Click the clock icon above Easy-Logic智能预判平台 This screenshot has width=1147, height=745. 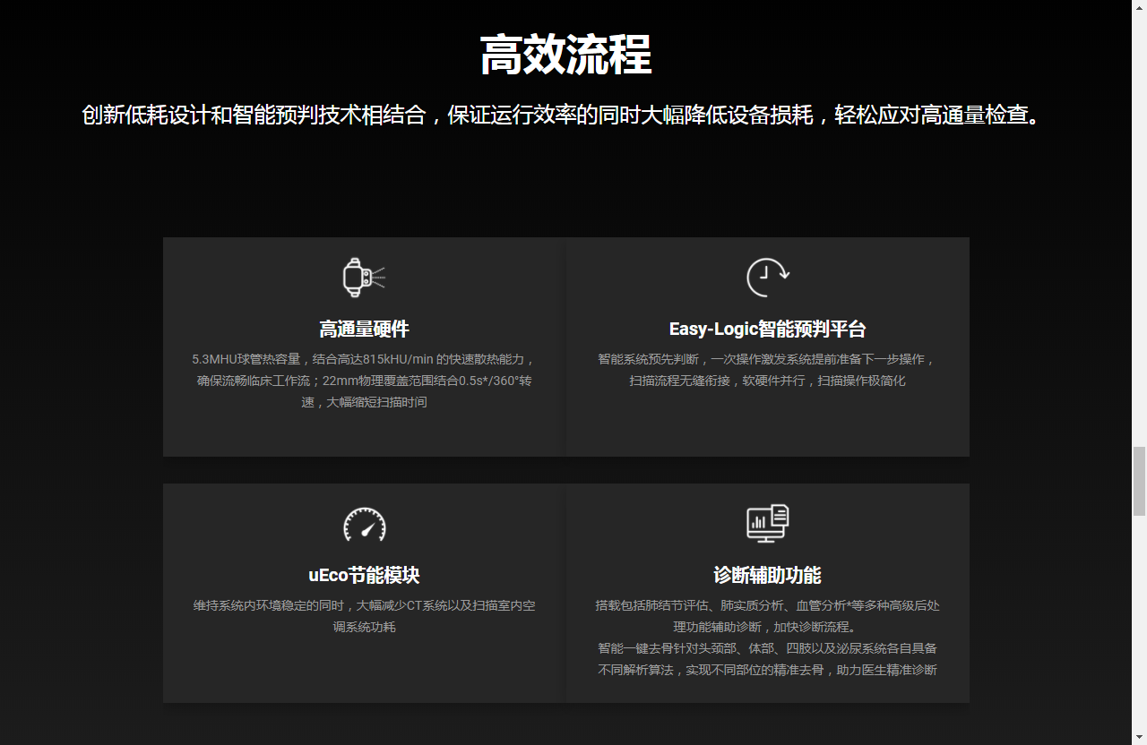[x=767, y=277]
